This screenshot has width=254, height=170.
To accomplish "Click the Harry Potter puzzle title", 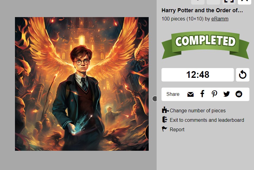I will click(202, 10).
